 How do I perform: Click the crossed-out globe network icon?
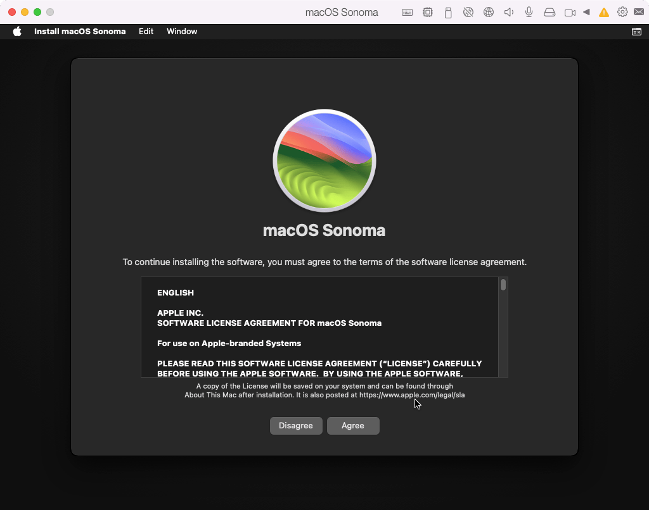tap(468, 12)
